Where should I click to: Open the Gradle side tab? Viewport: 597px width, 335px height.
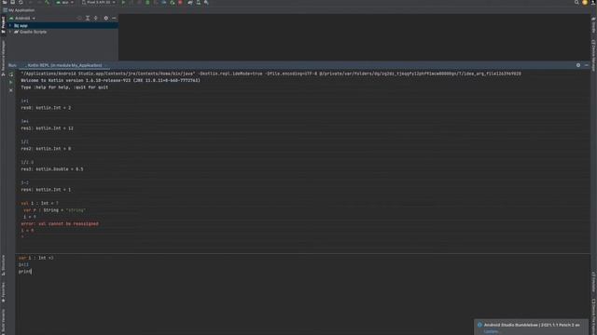pos(593,25)
